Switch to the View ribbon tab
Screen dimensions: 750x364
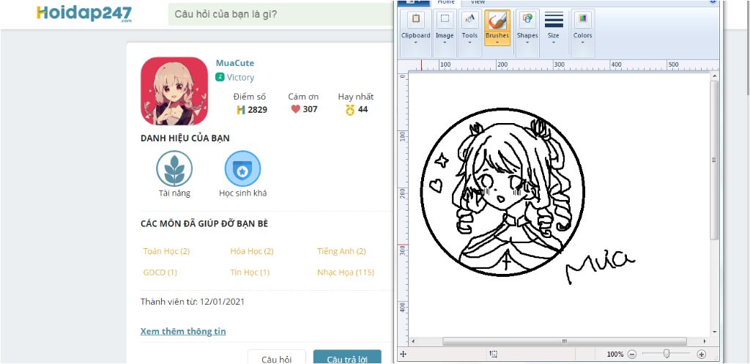click(x=478, y=2)
